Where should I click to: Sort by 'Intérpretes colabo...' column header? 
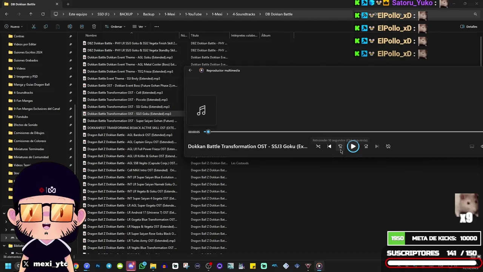point(244,36)
